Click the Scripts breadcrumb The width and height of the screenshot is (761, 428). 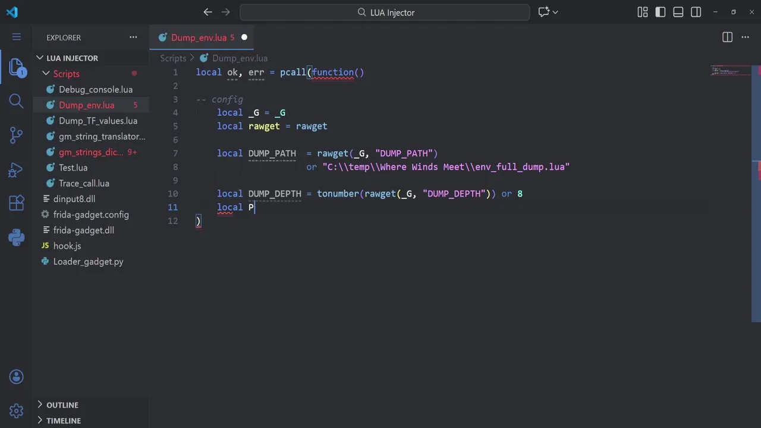pyautogui.click(x=173, y=58)
